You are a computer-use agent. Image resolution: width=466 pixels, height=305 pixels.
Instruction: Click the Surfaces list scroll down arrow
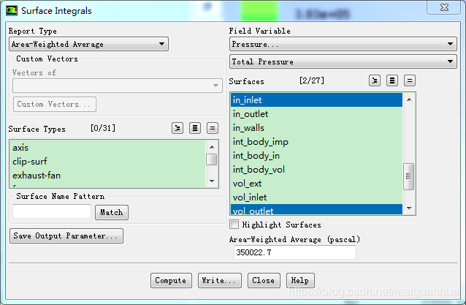[409, 208]
